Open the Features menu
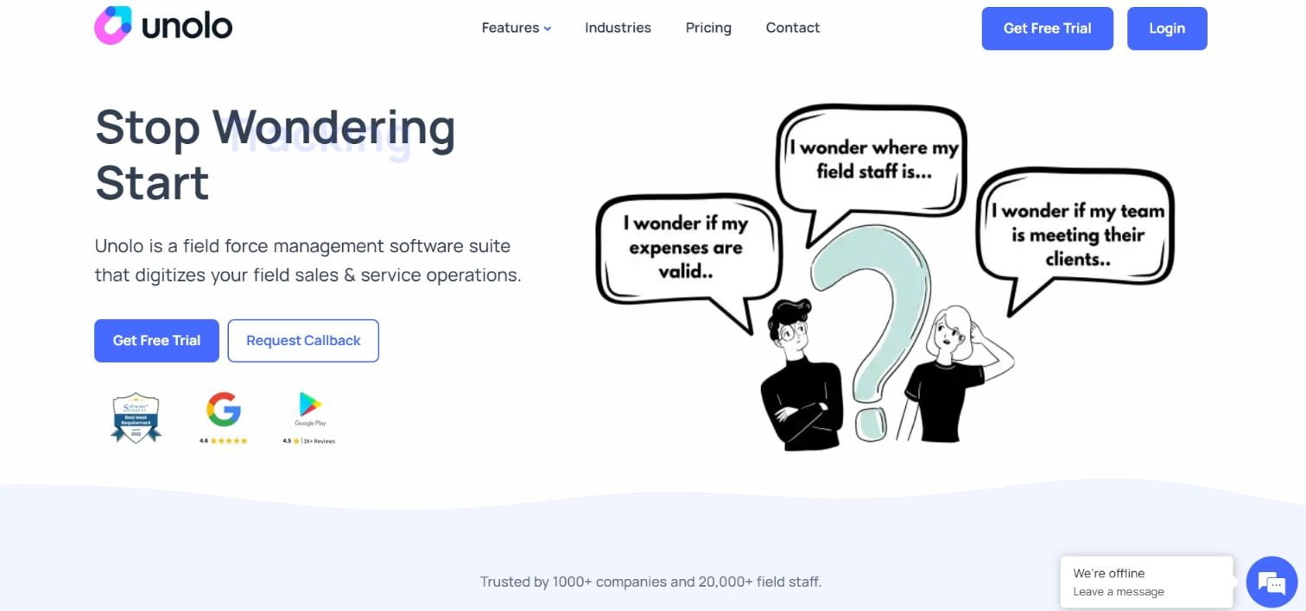The image size is (1306, 611). 517,28
